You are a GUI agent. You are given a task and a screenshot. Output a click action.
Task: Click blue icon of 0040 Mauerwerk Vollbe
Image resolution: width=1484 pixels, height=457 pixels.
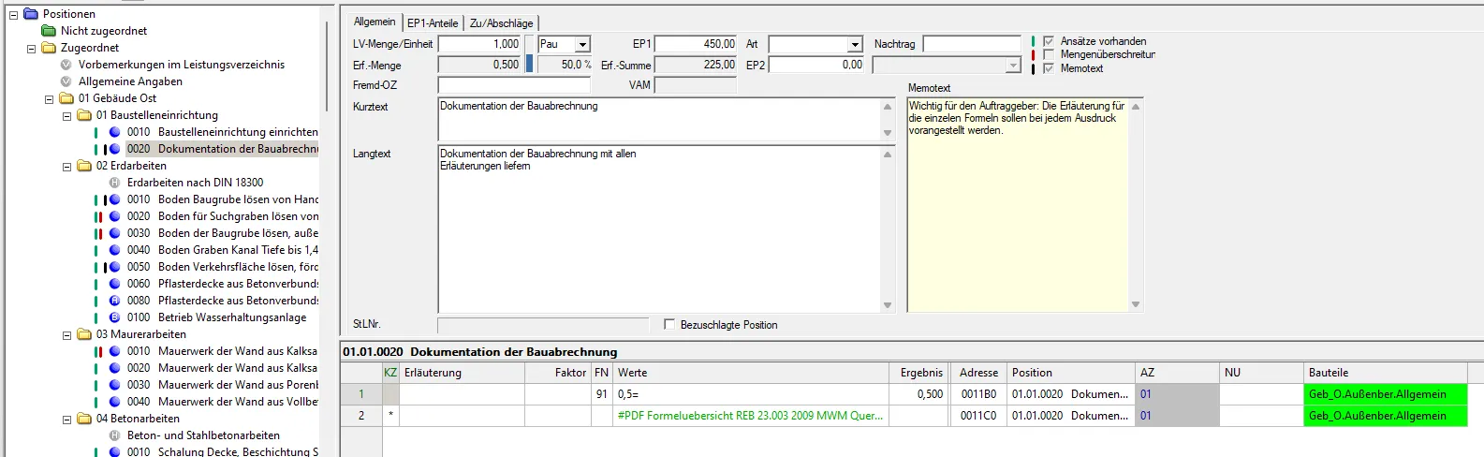[114, 402]
